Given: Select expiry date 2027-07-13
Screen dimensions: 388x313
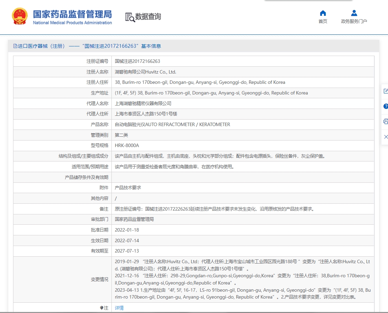Looking at the screenshot, I should [127, 251].
